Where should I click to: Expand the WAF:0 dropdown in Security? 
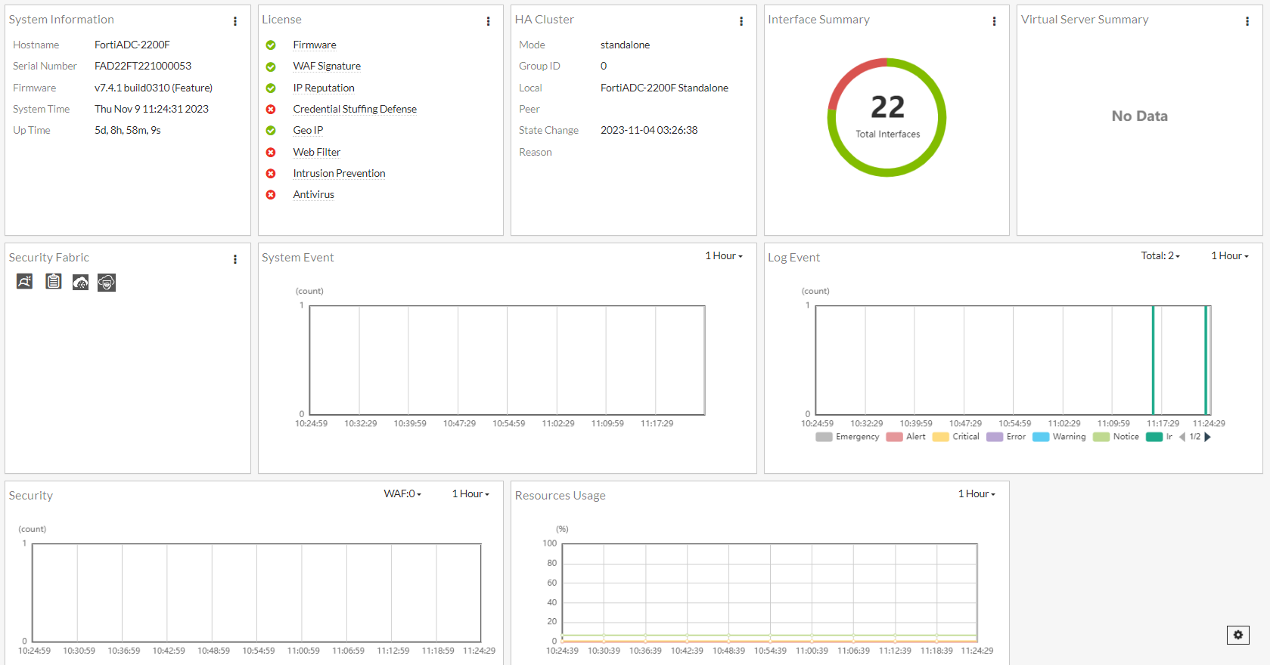click(x=402, y=494)
